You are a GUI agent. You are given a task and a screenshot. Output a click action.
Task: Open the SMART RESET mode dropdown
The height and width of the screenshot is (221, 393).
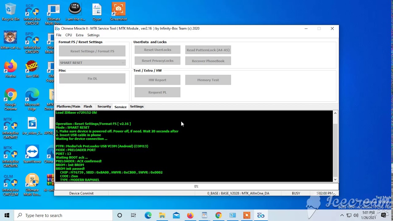92,63
